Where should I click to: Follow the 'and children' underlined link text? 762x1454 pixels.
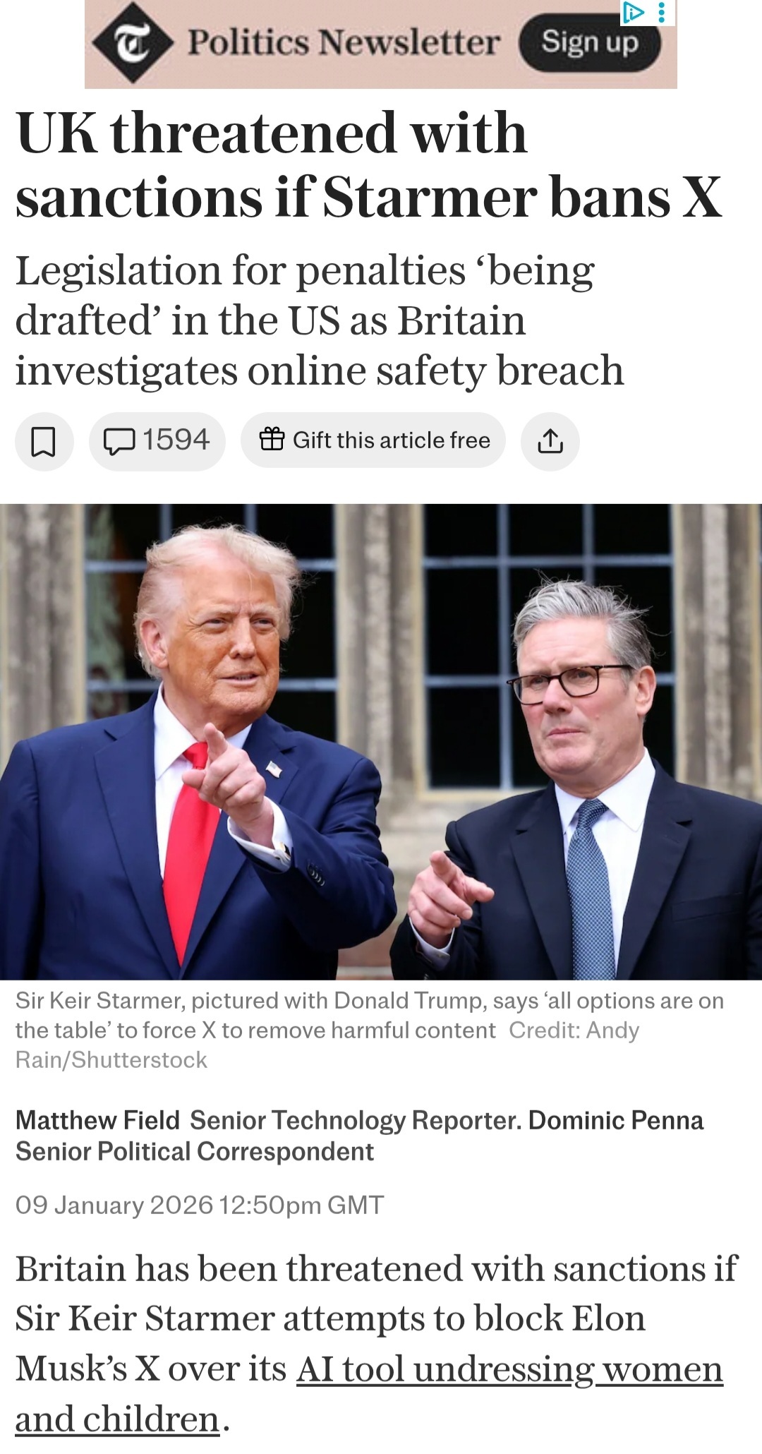[118, 1419]
